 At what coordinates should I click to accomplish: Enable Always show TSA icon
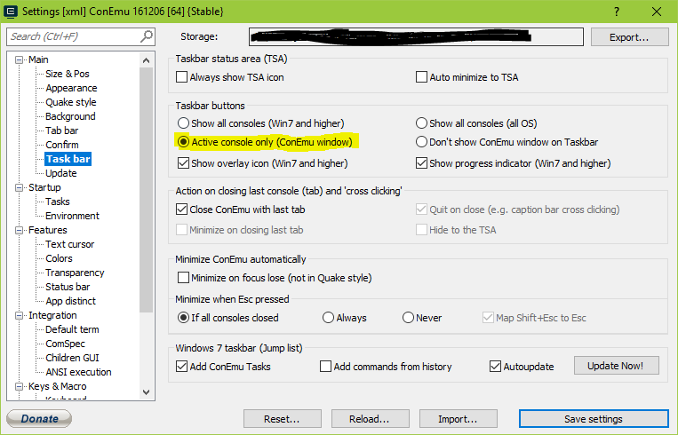click(183, 77)
